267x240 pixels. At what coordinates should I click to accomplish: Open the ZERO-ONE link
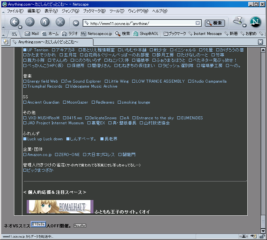(x=67, y=155)
